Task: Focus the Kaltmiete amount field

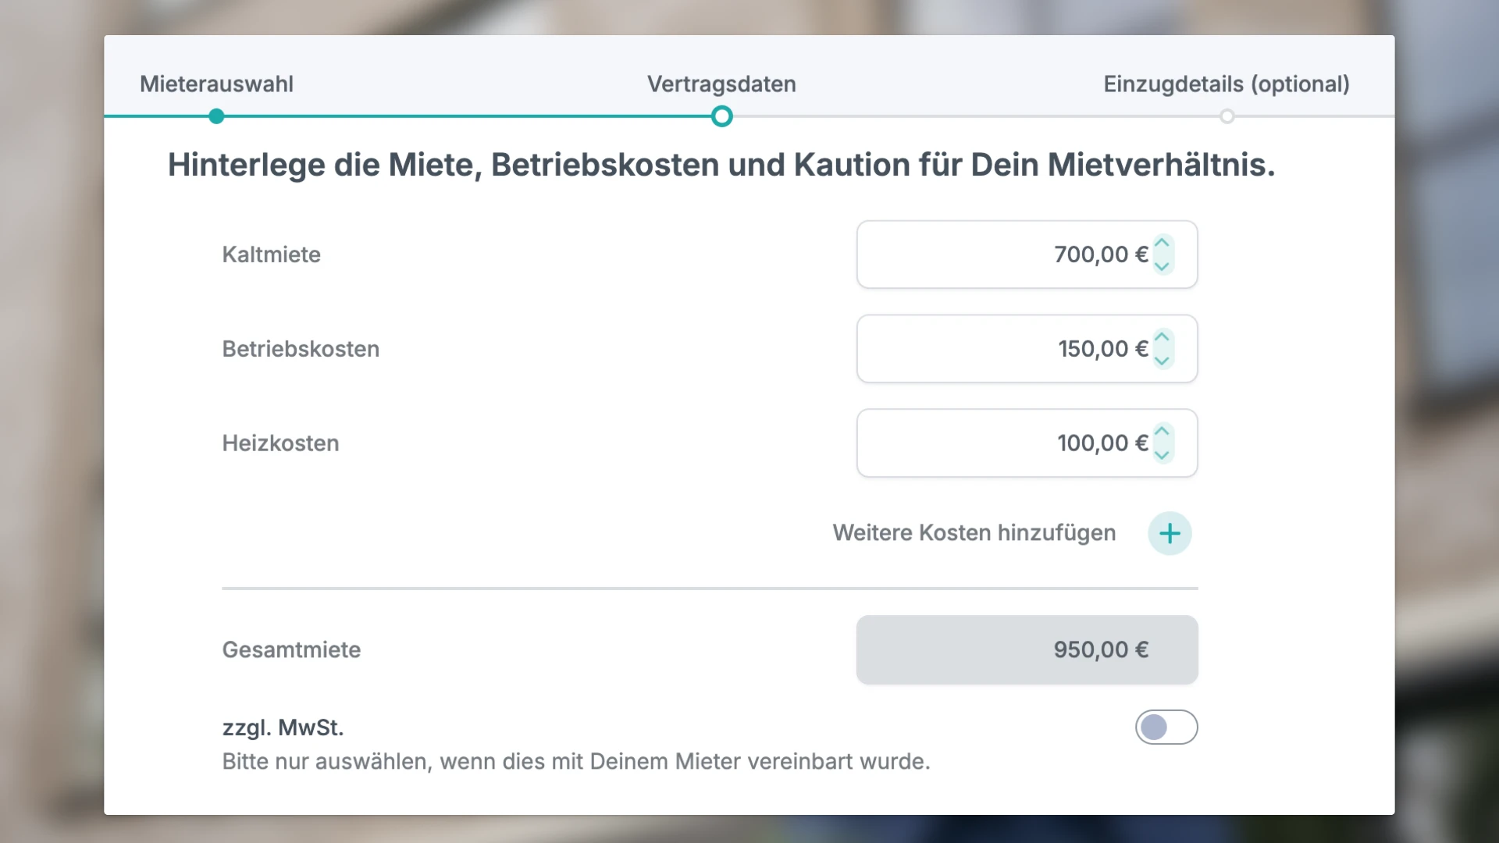Action: pyautogui.click(x=1027, y=254)
